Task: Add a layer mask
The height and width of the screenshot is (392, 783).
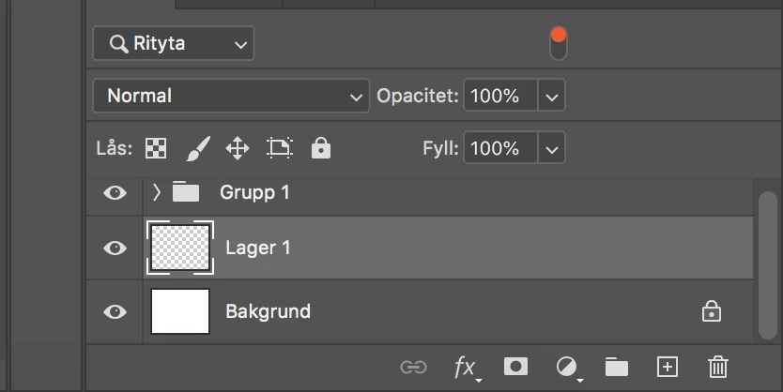Action: [515, 367]
